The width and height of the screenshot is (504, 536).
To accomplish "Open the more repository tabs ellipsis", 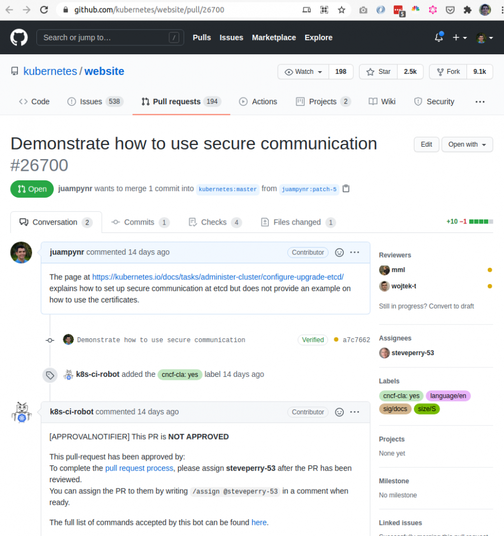I will click(480, 101).
